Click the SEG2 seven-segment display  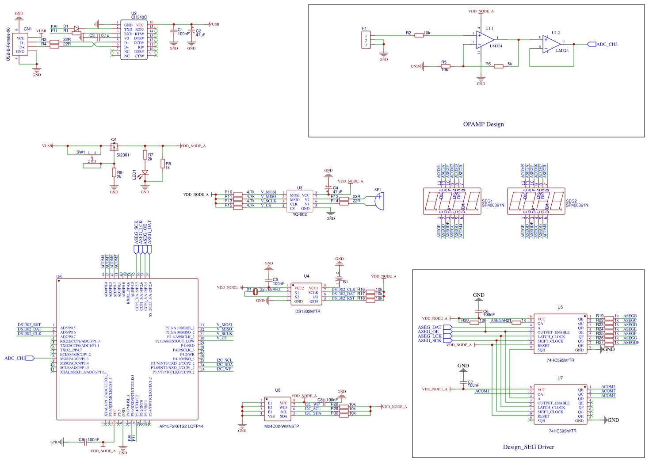(x=536, y=201)
